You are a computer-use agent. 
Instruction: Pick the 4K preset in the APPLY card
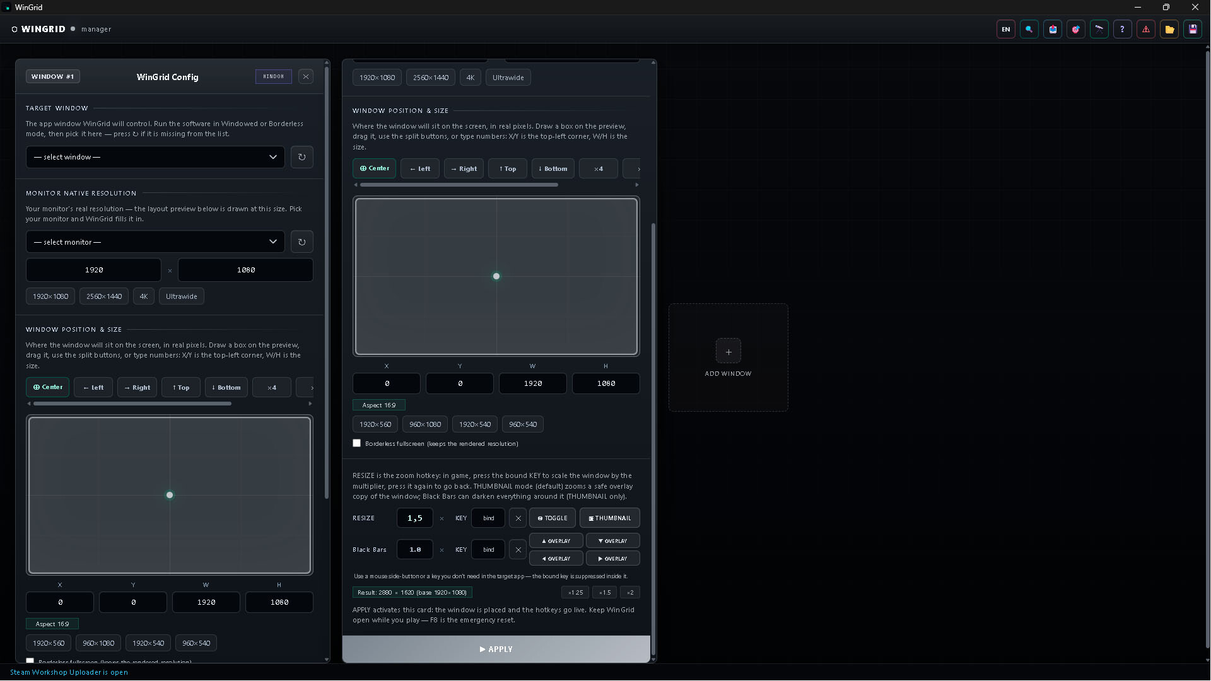pyautogui.click(x=471, y=78)
